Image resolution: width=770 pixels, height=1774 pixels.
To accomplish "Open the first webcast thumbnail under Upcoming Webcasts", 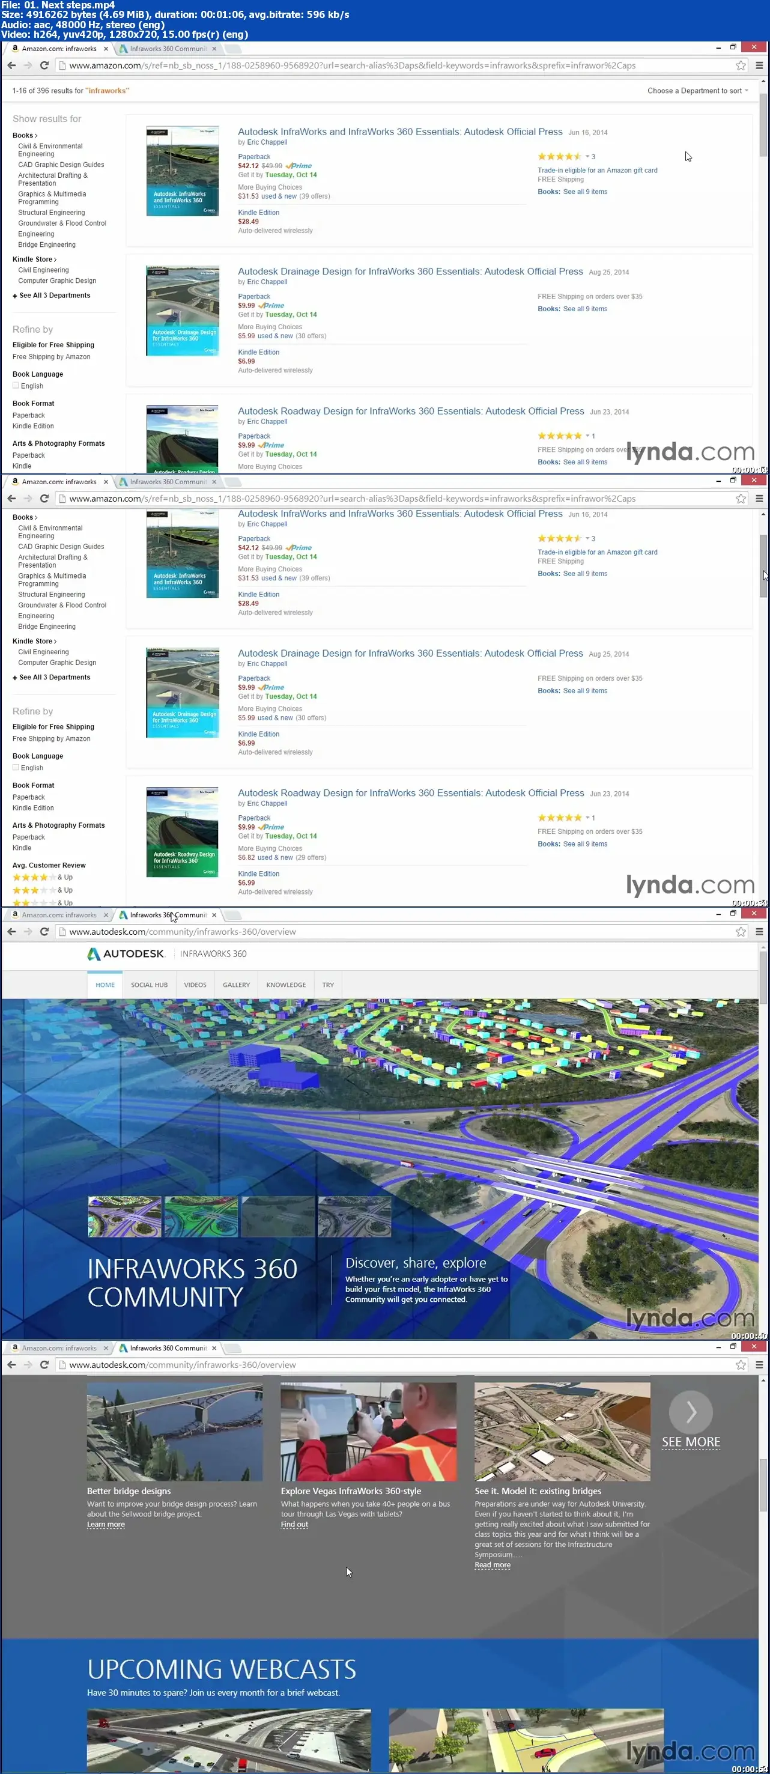I will [x=229, y=1741].
